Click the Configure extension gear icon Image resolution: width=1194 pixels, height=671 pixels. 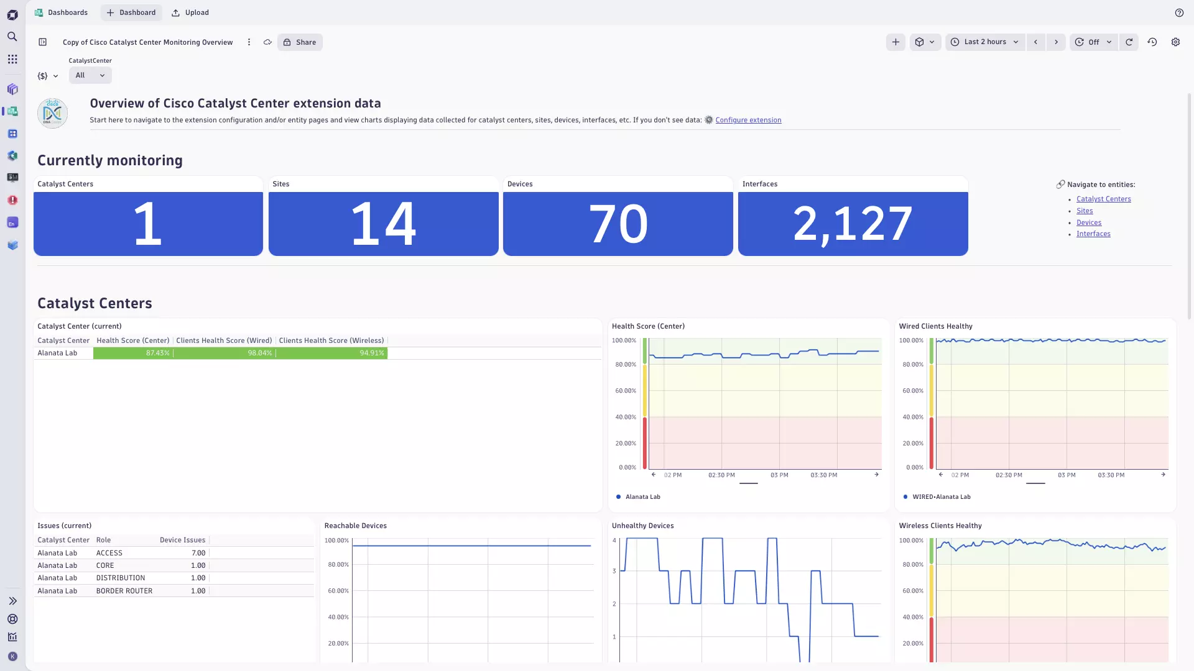point(708,120)
